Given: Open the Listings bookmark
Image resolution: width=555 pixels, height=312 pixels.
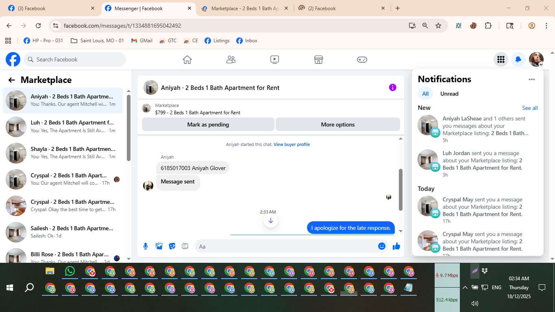Looking at the screenshot, I should [x=217, y=41].
